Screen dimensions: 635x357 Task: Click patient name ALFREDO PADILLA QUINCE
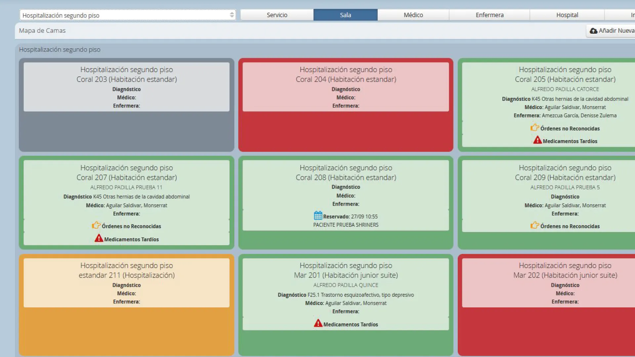coord(346,285)
